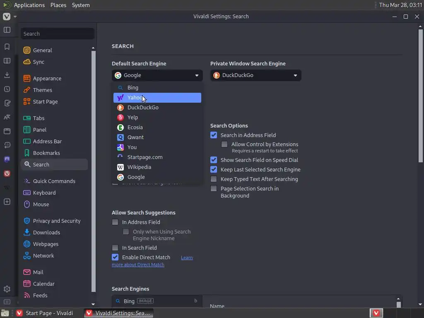Open Feeds settings category
Screen dimensions: 424x318
tap(54, 296)
